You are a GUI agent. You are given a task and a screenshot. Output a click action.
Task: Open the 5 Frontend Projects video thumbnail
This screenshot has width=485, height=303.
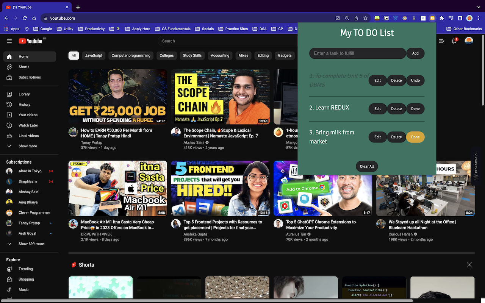click(221, 189)
